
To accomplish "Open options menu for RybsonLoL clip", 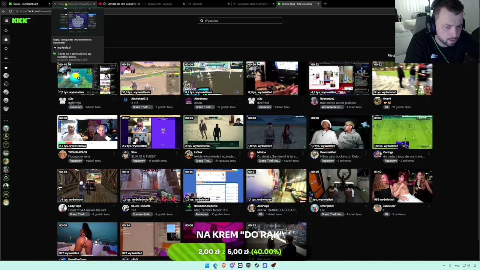I will 366,99.
